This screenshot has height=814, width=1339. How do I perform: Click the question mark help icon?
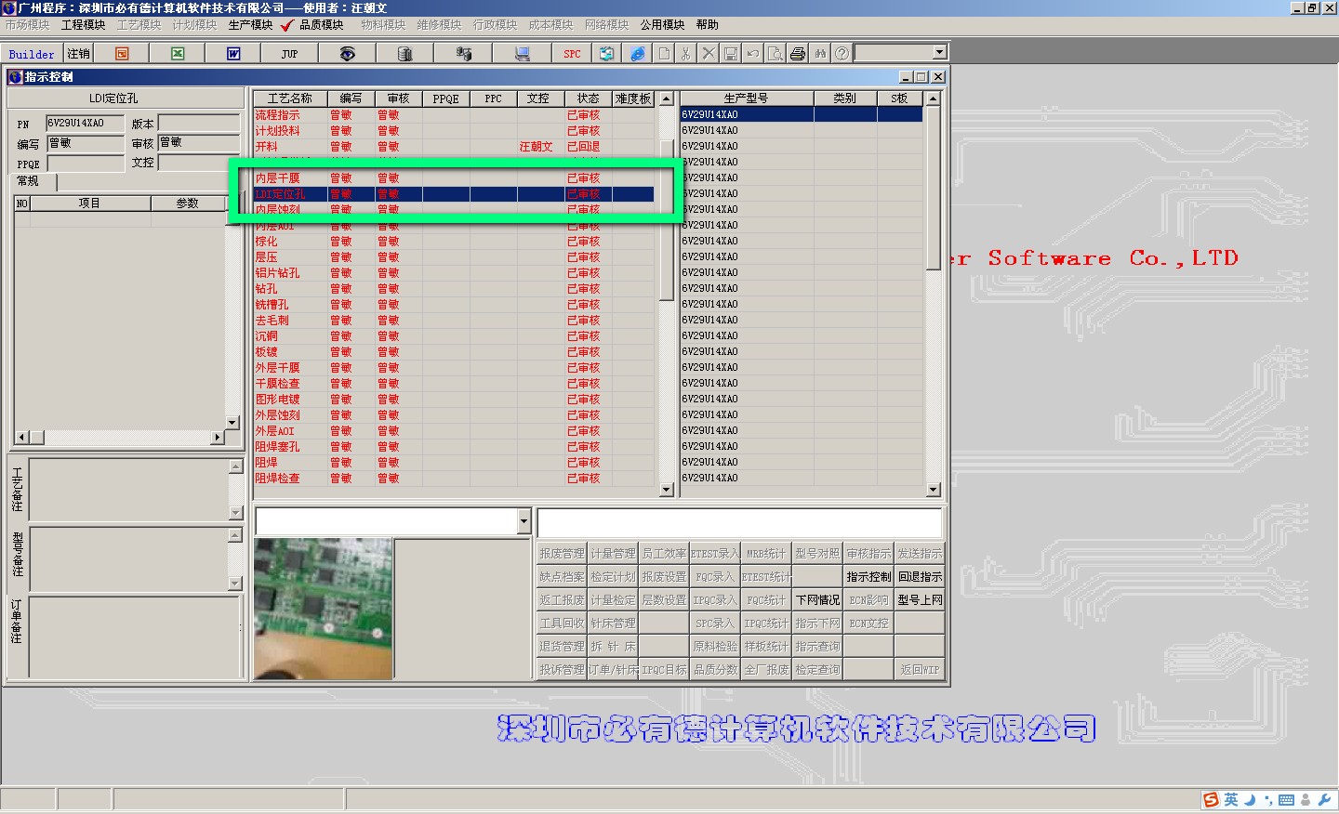tap(842, 54)
